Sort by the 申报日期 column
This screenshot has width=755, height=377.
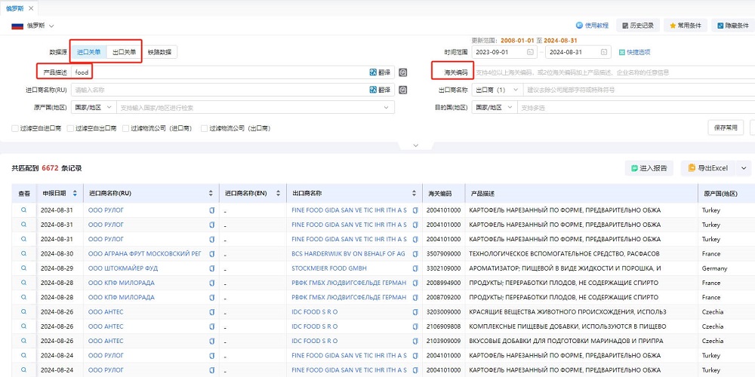point(75,193)
